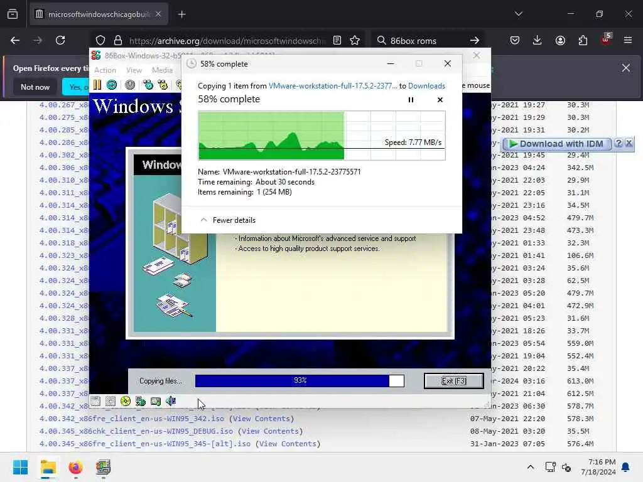Bookmark this page with the star

355,40
